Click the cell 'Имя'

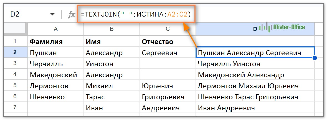tap(112, 41)
